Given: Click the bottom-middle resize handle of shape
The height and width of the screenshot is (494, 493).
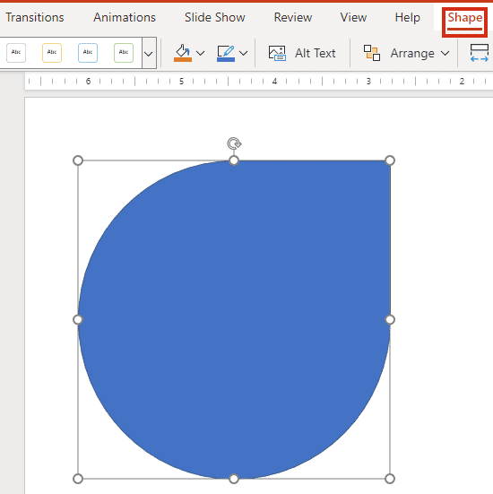Looking at the screenshot, I should tap(234, 479).
